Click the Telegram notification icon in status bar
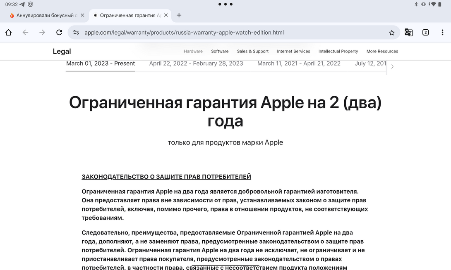This screenshot has width=451, height=270. tap(22, 4)
